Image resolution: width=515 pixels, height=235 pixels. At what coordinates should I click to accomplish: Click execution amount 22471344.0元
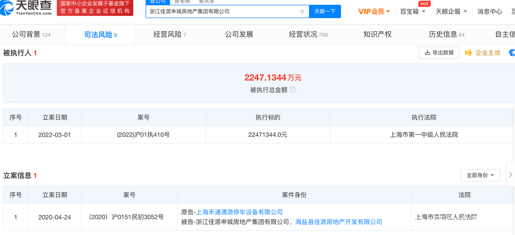coord(267,134)
